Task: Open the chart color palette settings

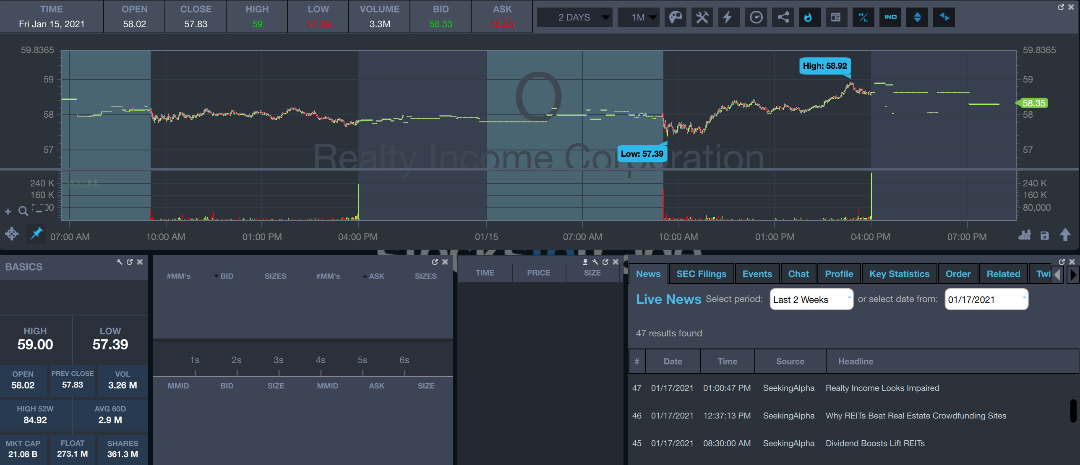Action: [675, 17]
